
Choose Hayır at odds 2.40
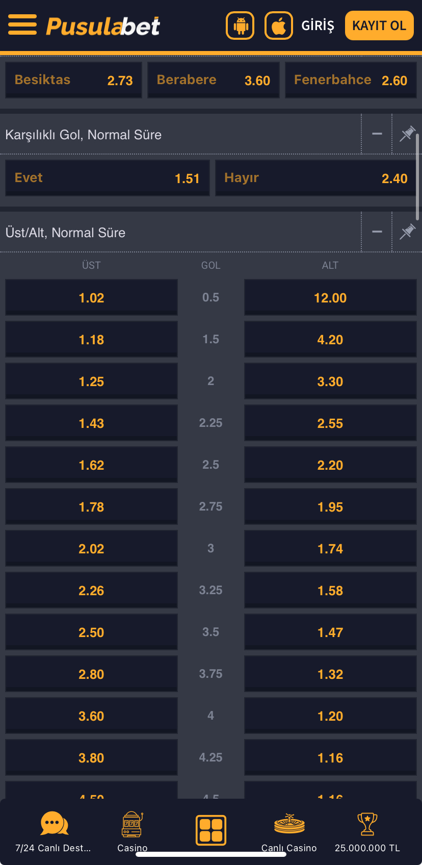pos(315,178)
